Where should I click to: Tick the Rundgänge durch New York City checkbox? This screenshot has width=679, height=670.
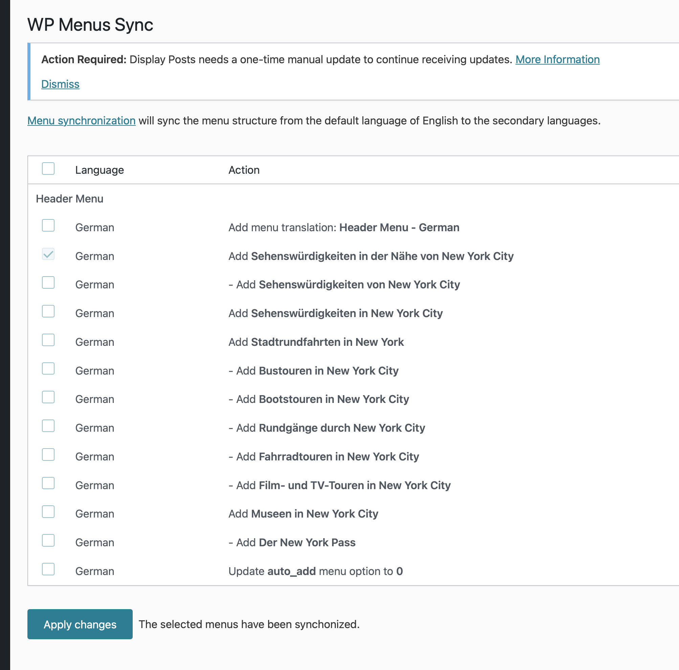coord(48,426)
